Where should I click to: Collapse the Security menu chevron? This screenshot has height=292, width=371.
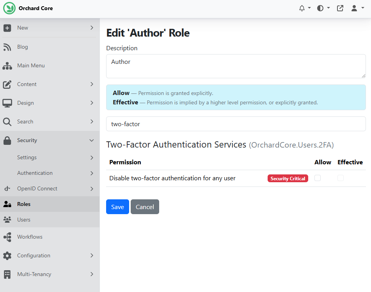92,141
